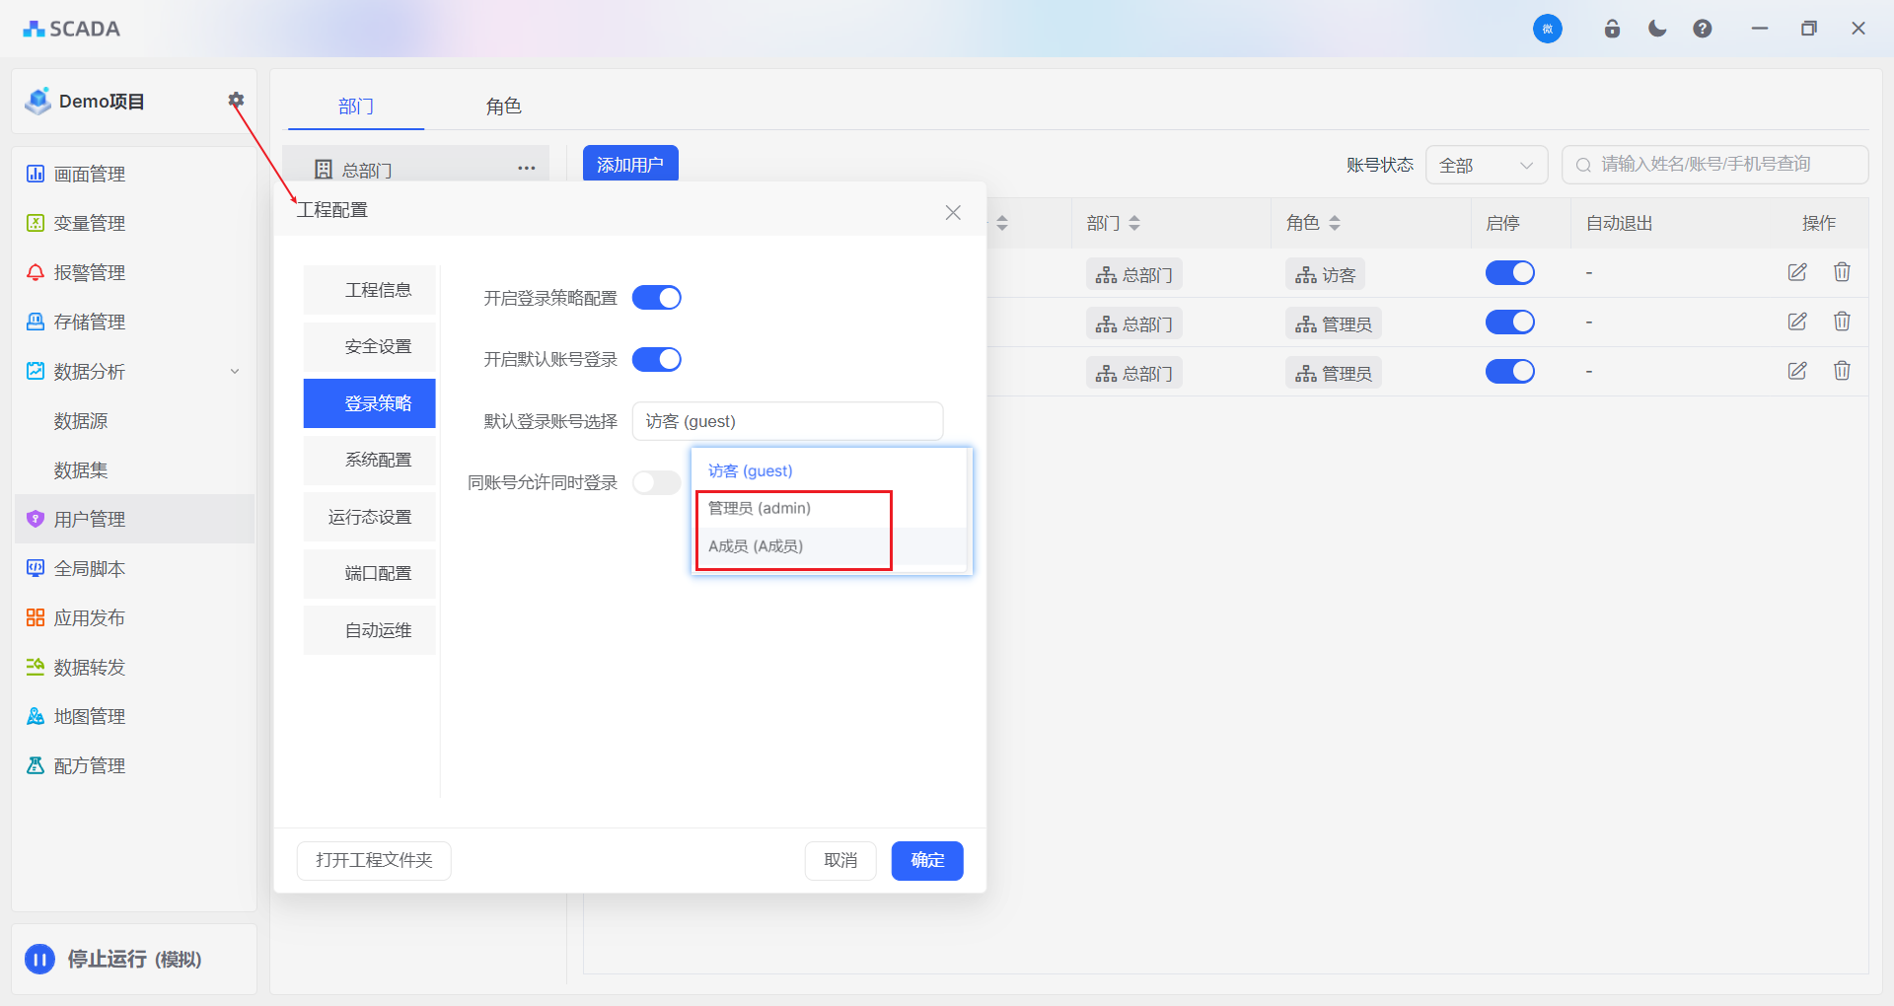This screenshot has width=1894, height=1006.
Task: Open the 账号状态 全部 dropdown
Action: tap(1486, 165)
